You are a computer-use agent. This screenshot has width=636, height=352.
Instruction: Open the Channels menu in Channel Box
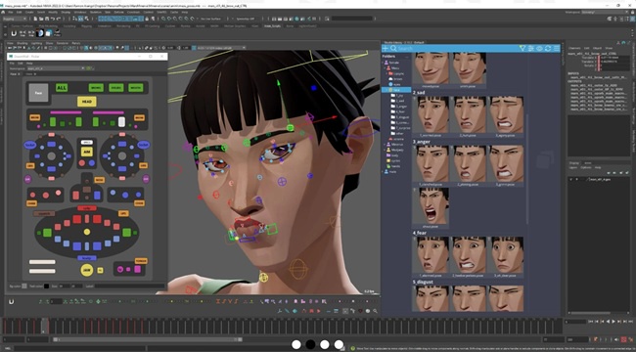click(x=574, y=48)
